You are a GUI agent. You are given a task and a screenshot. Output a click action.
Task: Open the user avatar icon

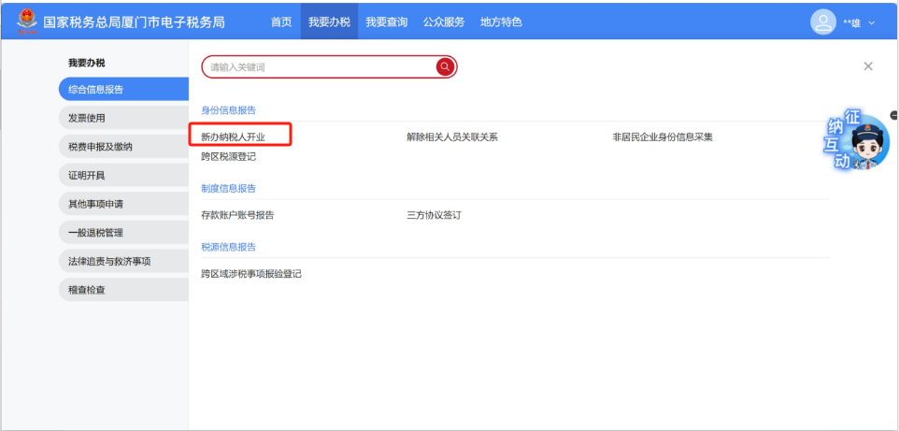[822, 22]
